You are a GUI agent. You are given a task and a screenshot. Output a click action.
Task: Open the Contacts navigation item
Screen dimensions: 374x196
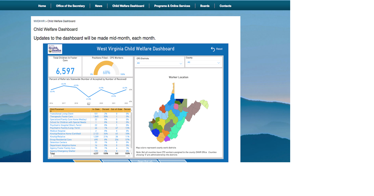coord(225,6)
